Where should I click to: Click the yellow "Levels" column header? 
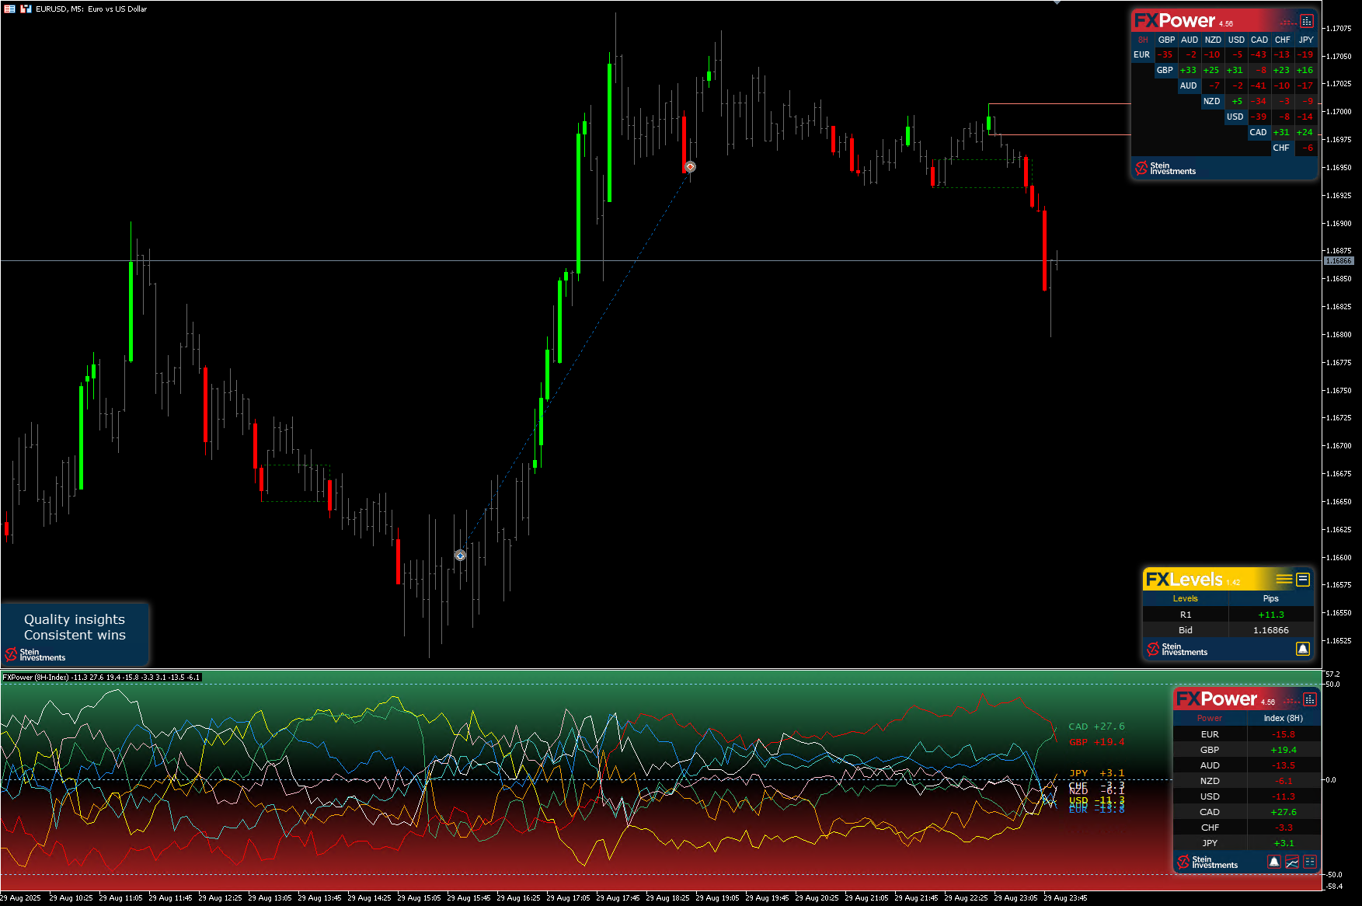[x=1185, y=598]
